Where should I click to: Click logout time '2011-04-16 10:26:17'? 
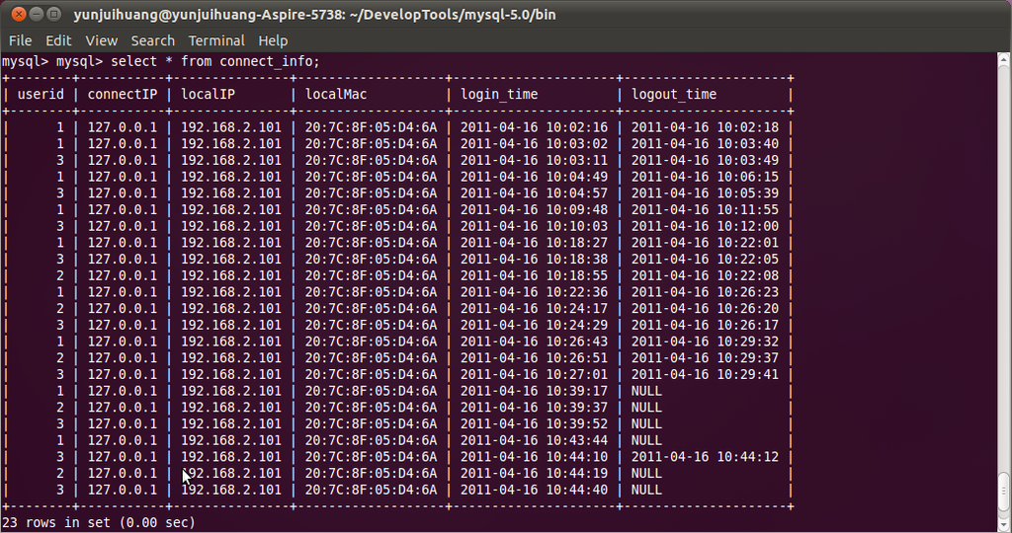coord(705,326)
